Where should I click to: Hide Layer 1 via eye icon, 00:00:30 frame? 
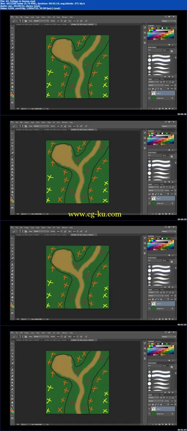point(149,93)
